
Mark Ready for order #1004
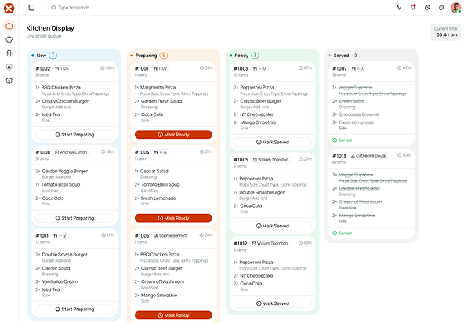pos(173,218)
